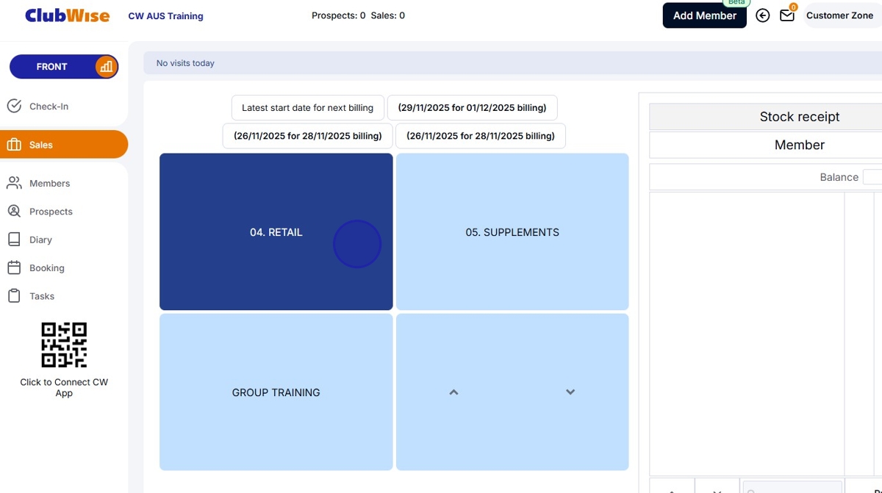
Task: Click the Sales briefcase icon
Action: (x=14, y=145)
